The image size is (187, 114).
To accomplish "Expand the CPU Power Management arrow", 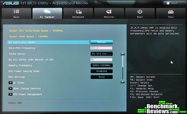I will point(10,94).
